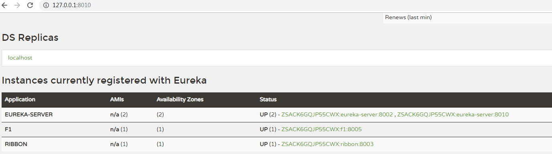Viewport: 552px width, 154px height.
Task: Open the eureka-server:8010 instance link
Action: 453,114
